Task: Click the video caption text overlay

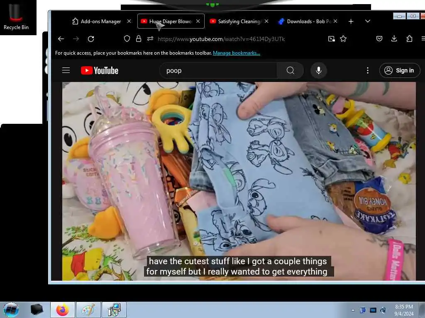Action: click(238, 266)
